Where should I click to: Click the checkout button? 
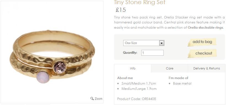(x=202, y=53)
